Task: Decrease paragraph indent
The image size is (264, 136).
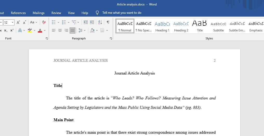Action: (86, 22)
